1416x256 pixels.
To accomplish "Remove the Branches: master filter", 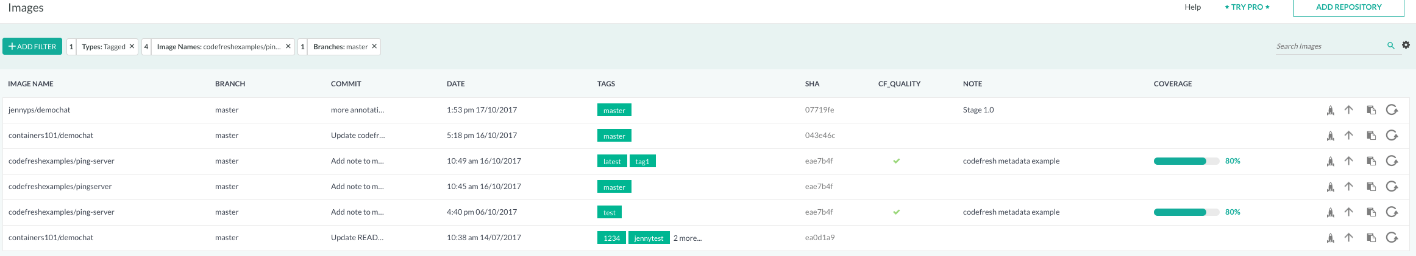I will [374, 46].
